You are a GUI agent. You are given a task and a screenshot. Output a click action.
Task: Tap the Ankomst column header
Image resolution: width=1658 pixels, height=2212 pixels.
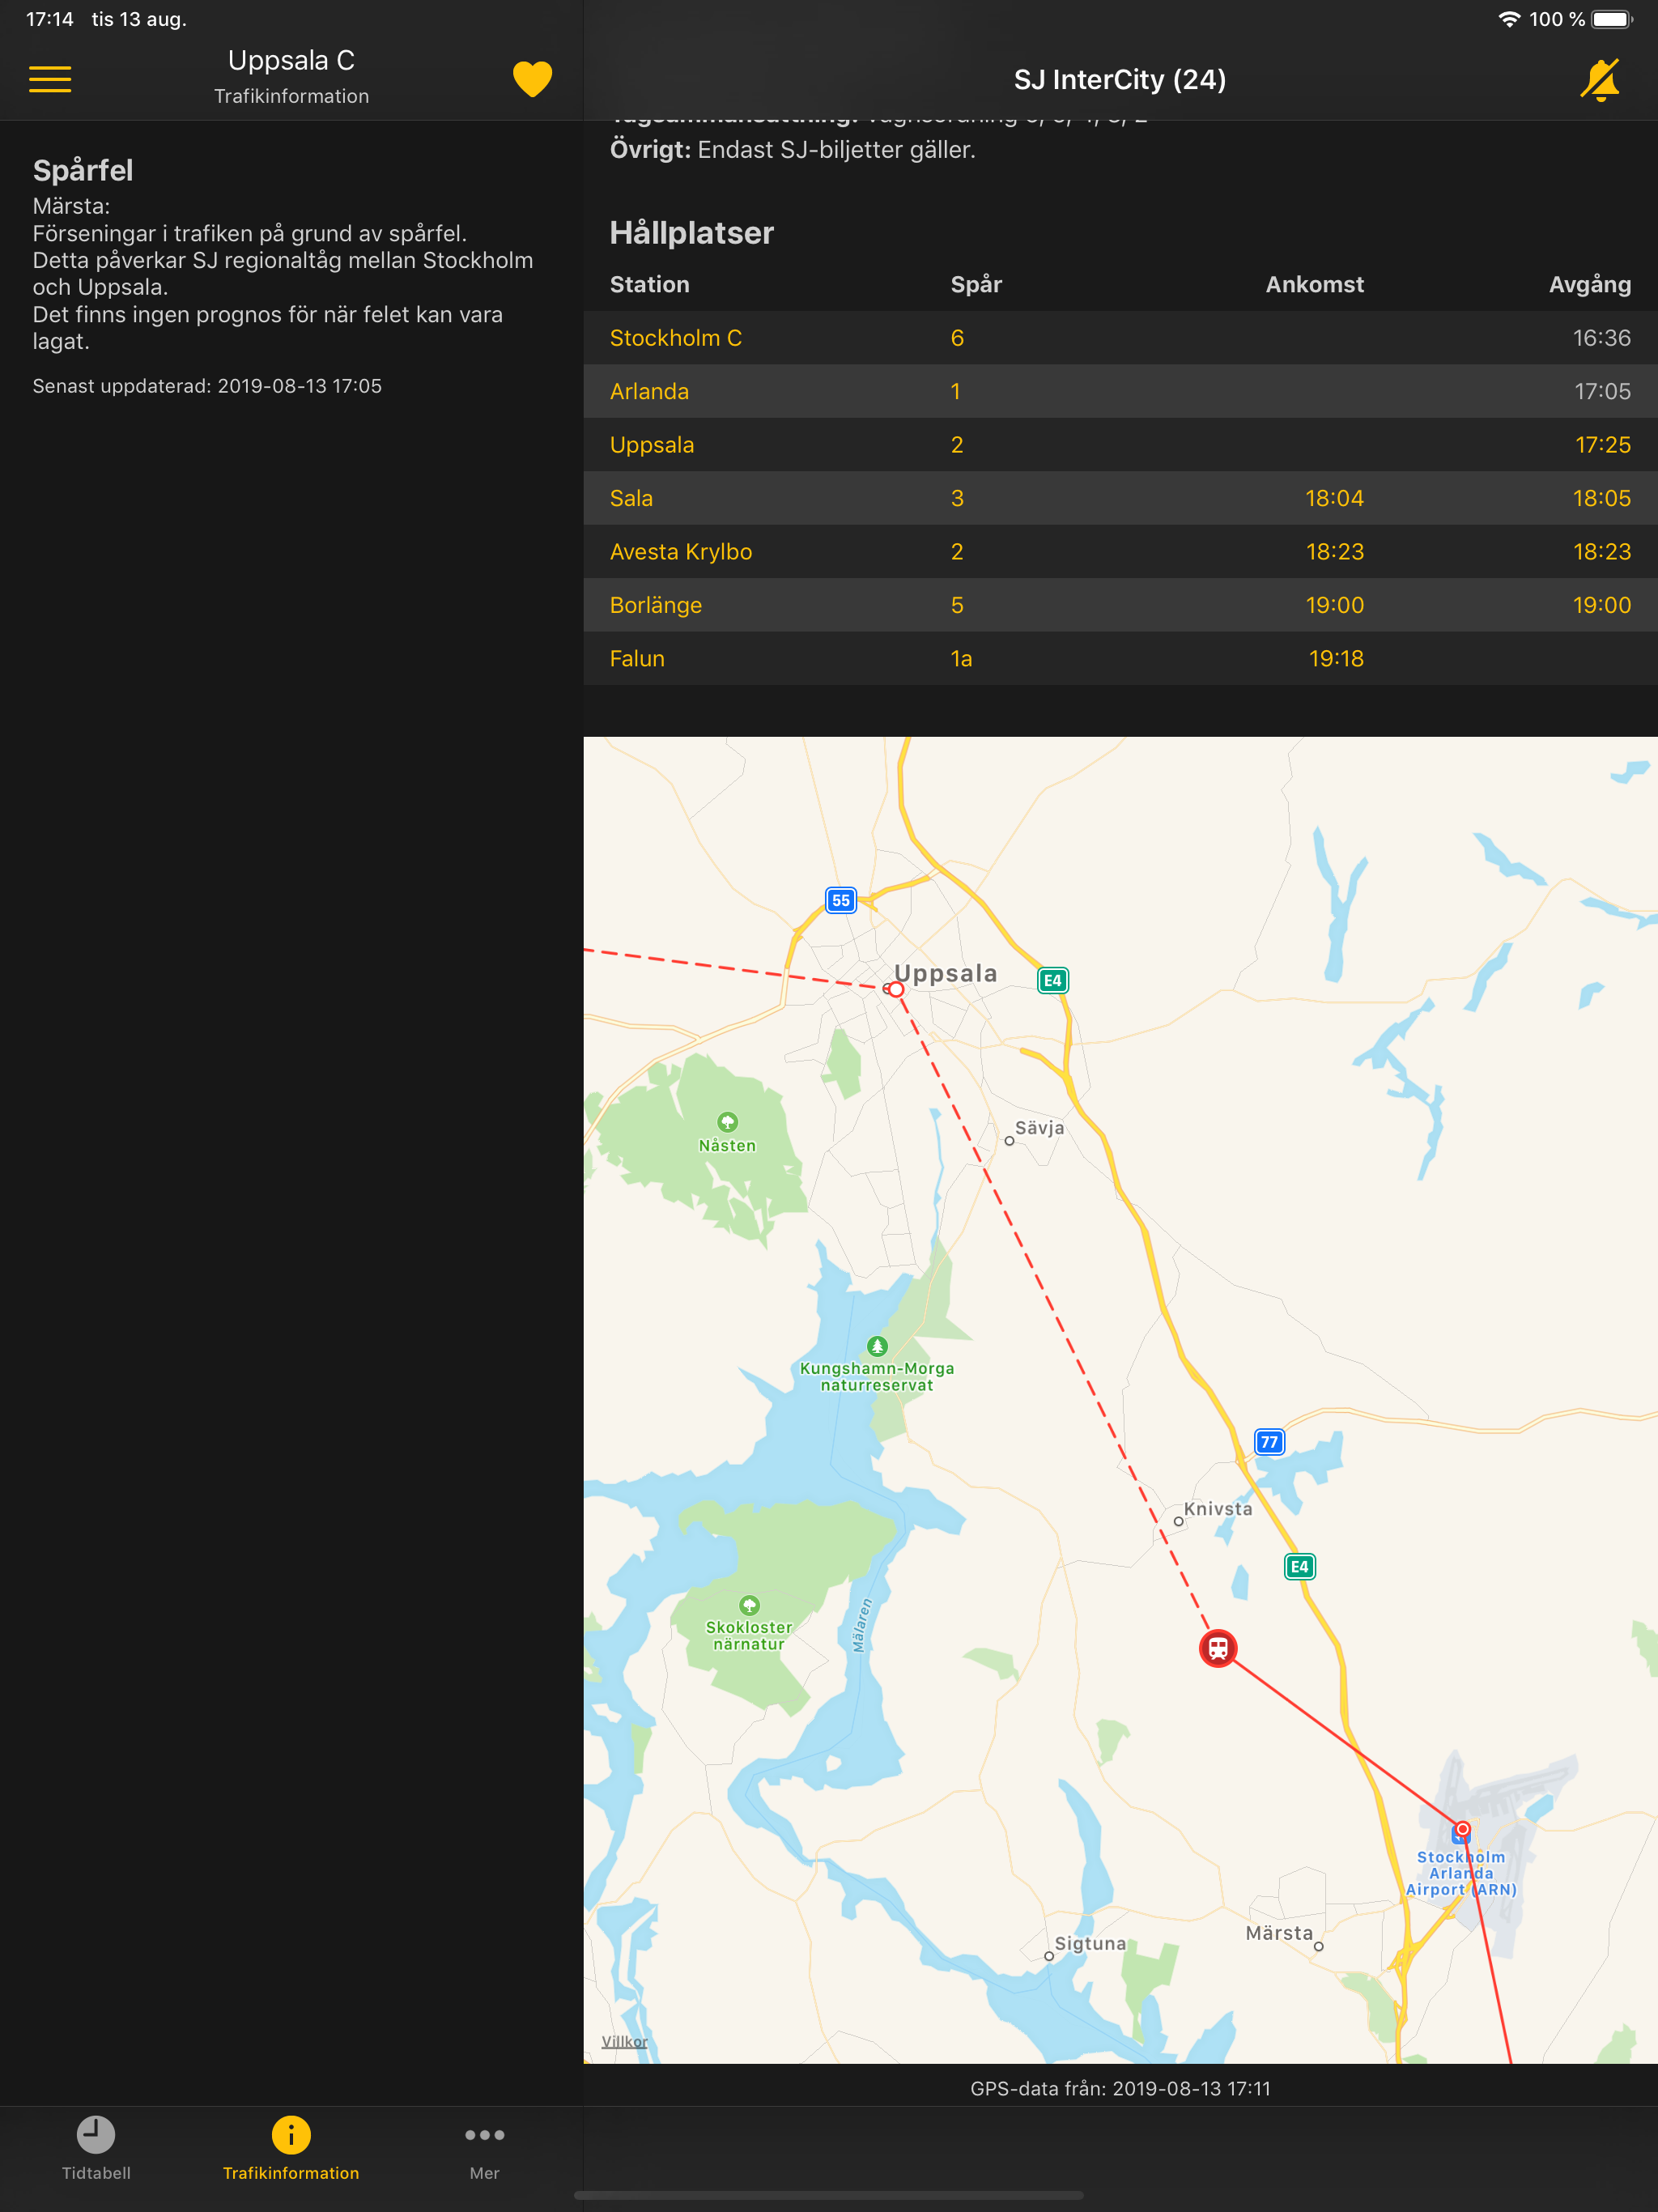tap(1314, 284)
